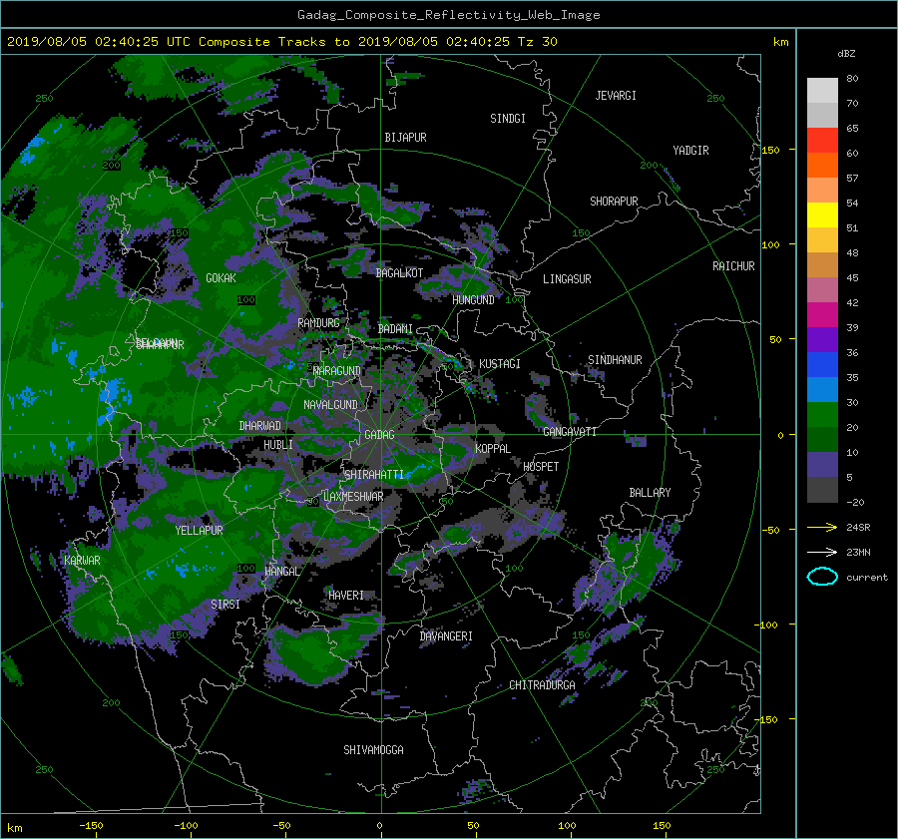Screen dimensions: 898x839
Task: Click the HANGAL label
Action: click(x=281, y=572)
